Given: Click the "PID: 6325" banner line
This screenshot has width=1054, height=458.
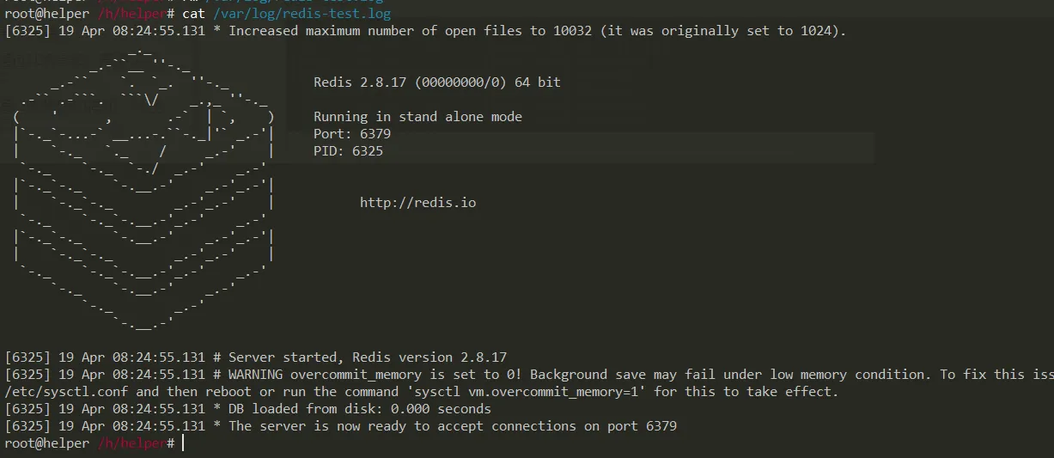Looking at the screenshot, I should 348,151.
